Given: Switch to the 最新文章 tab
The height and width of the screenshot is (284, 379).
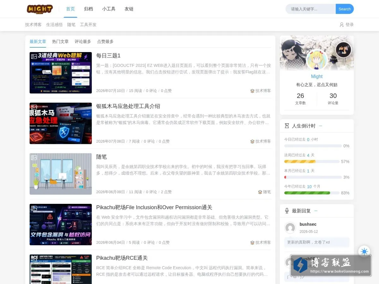Looking at the screenshot, I should [38, 41].
